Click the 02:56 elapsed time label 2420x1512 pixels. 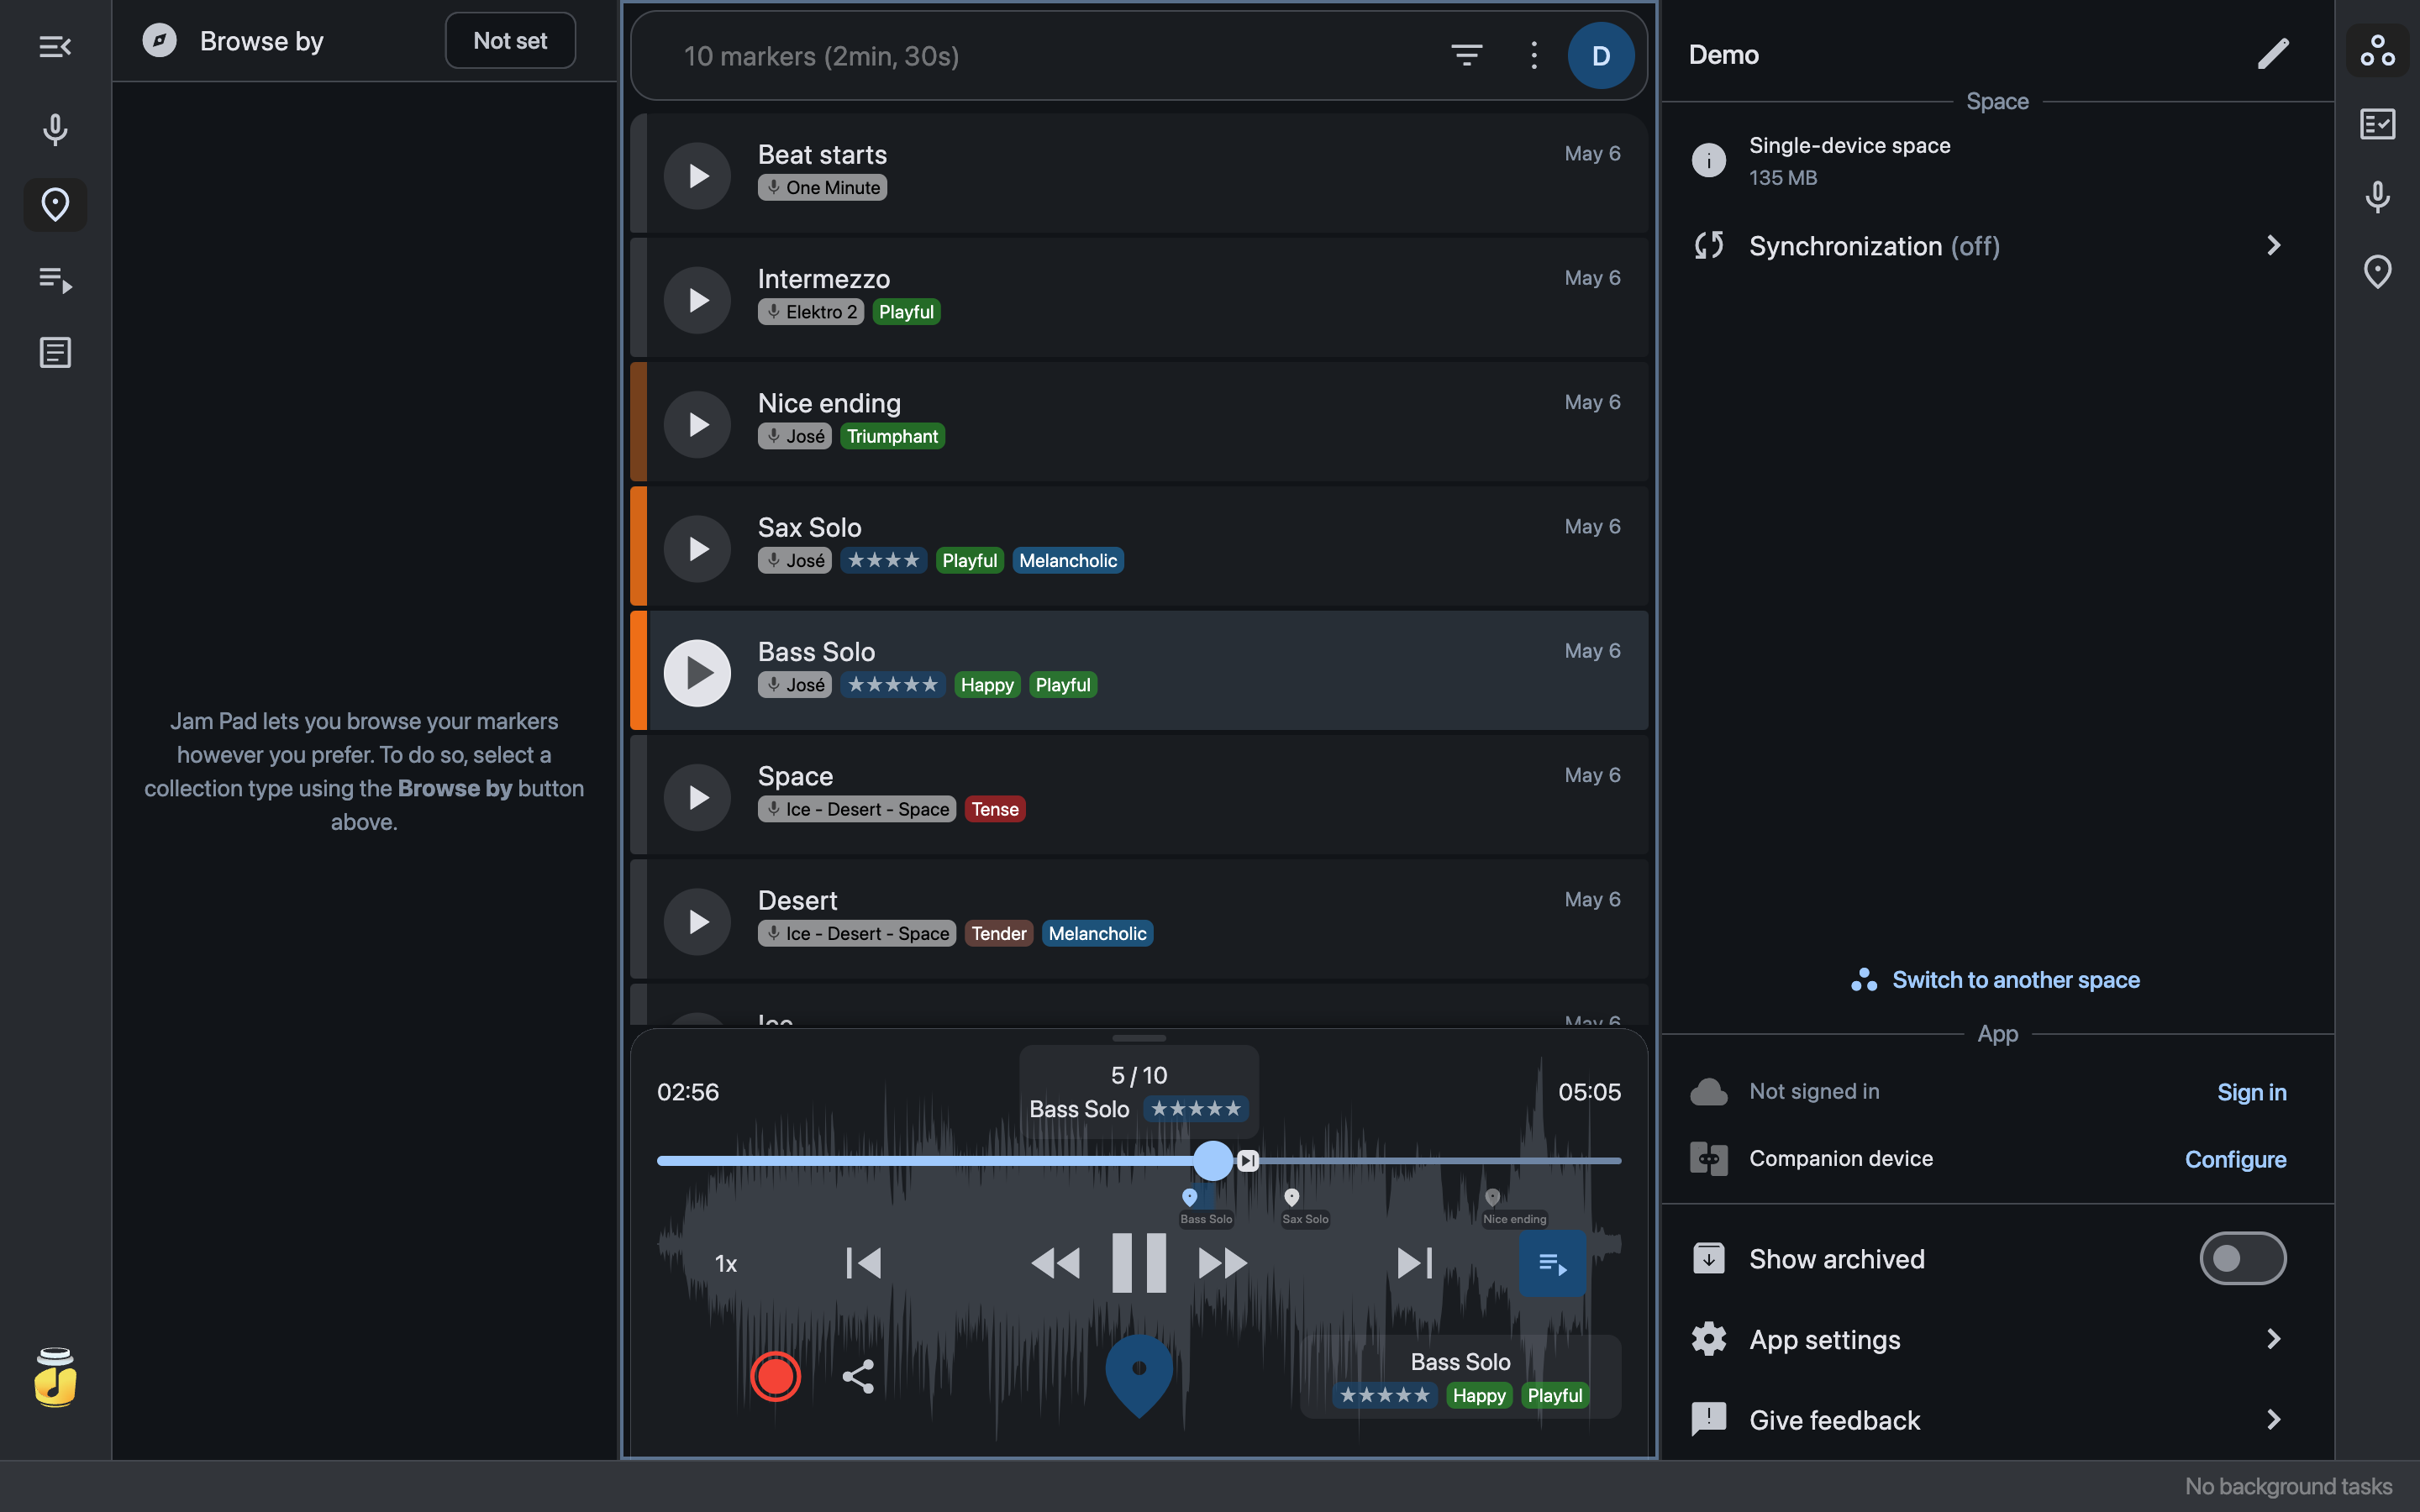pyautogui.click(x=688, y=1092)
